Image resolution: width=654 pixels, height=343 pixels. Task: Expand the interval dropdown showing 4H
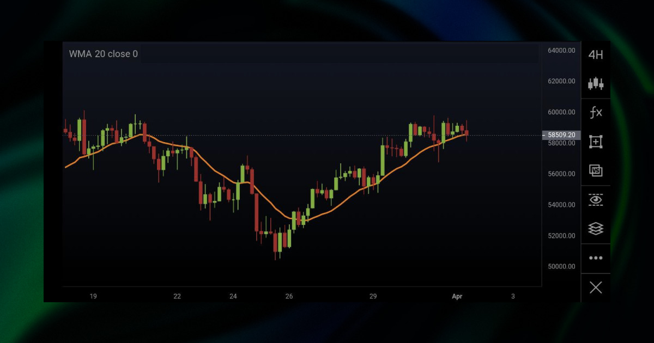click(596, 54)
